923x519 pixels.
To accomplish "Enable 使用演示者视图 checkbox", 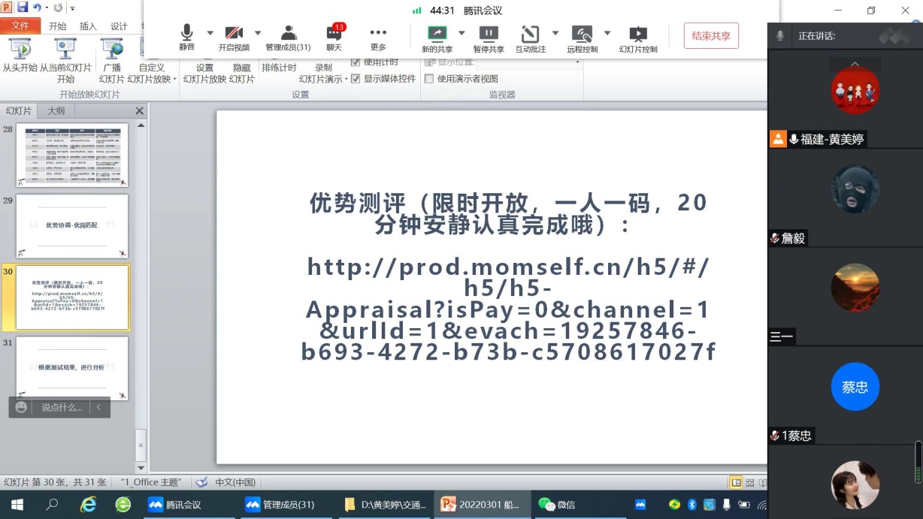I will pyautogui.click(x=429, y=79).
